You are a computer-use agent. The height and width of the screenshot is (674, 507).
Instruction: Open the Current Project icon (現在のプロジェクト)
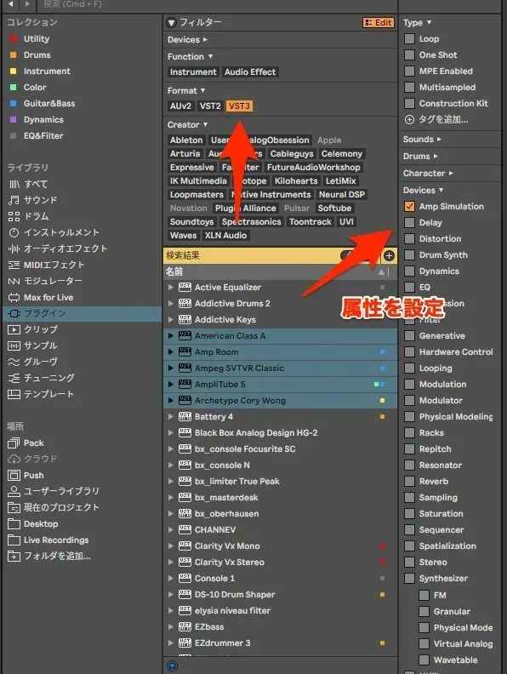coord(14,508)
